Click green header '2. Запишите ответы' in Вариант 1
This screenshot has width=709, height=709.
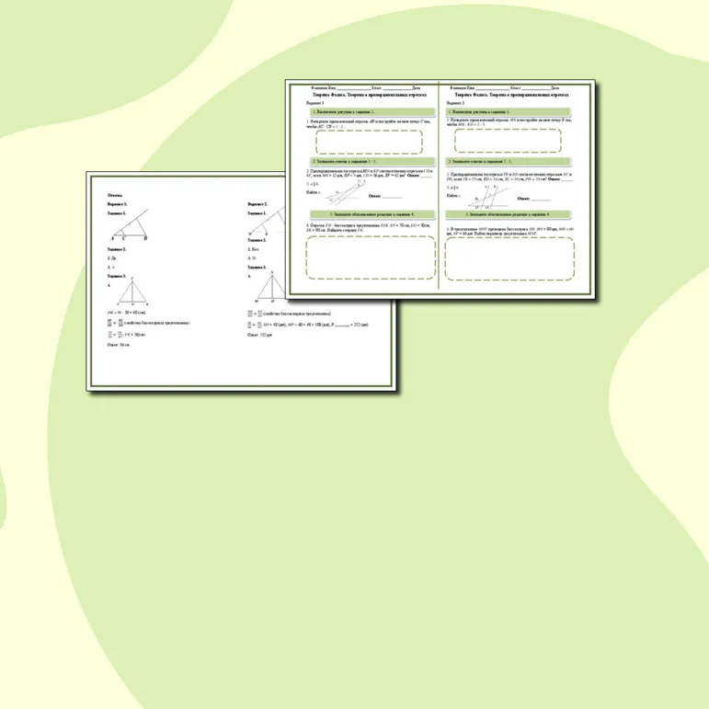(372, 162)
